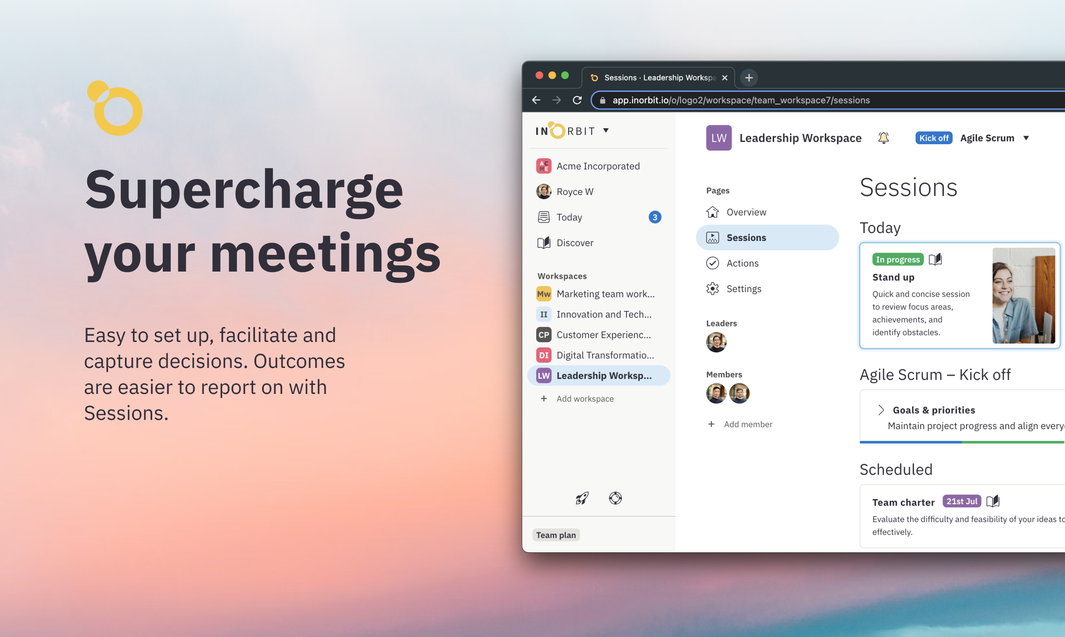
Task: Click the Royce W avatar icon
Action: coord(544,192)
